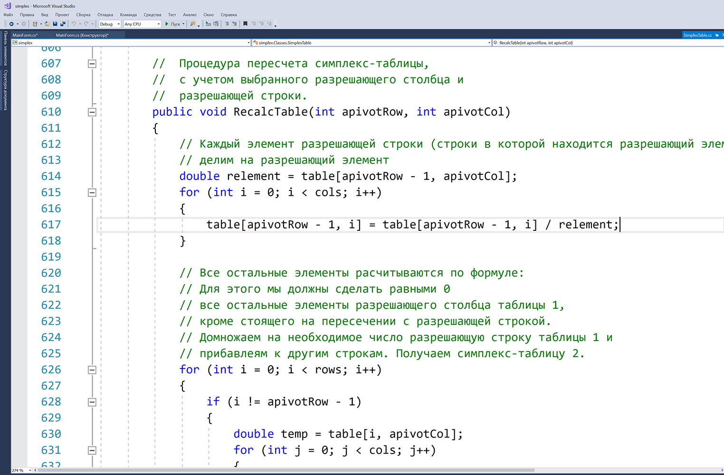Viewport: 724px width, 475px height.
Task: Open the Отладка menu
Action: (105, 15)
